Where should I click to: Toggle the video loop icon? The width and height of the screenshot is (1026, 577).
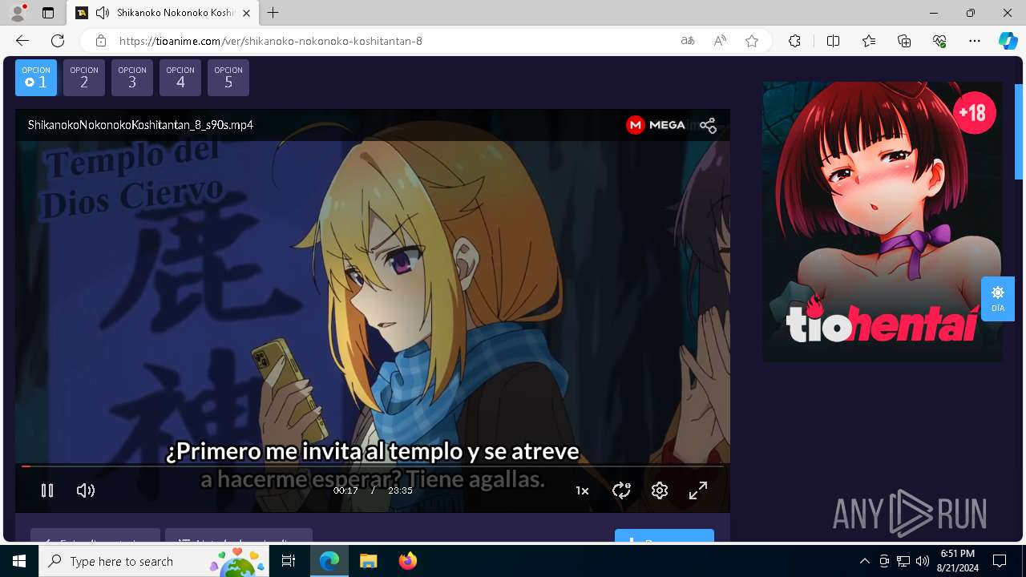pyautogui.click(x=621, y=490)
